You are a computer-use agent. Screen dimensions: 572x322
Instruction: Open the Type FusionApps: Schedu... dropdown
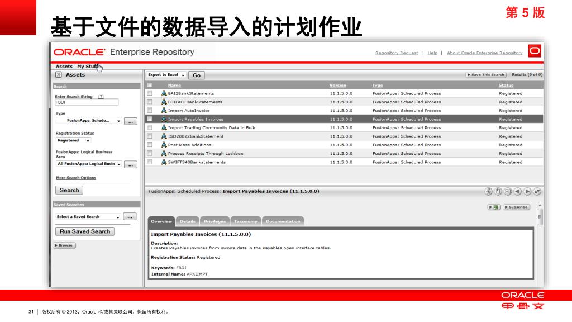89,121
